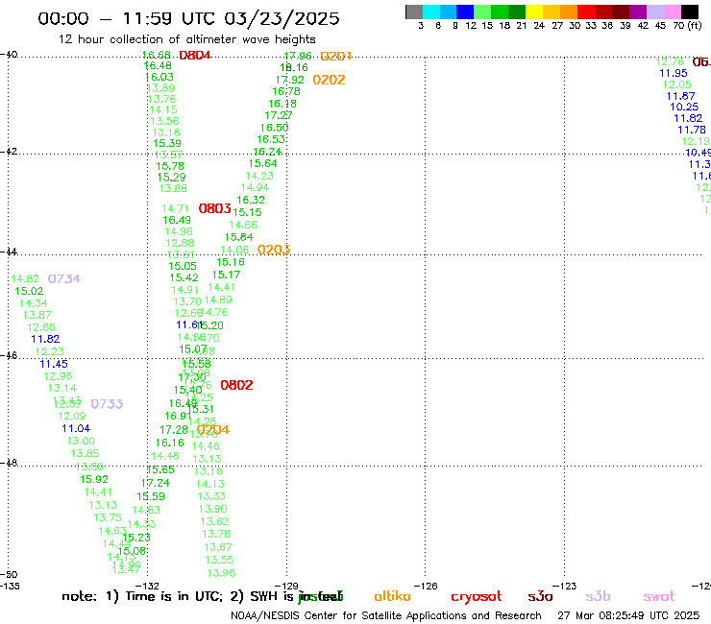Image resolution: width=711 pixels, height=624 pixels.
Task: Click the blue 11.78 wave height value
Action: pyautogui.click(x=692, y=130)
